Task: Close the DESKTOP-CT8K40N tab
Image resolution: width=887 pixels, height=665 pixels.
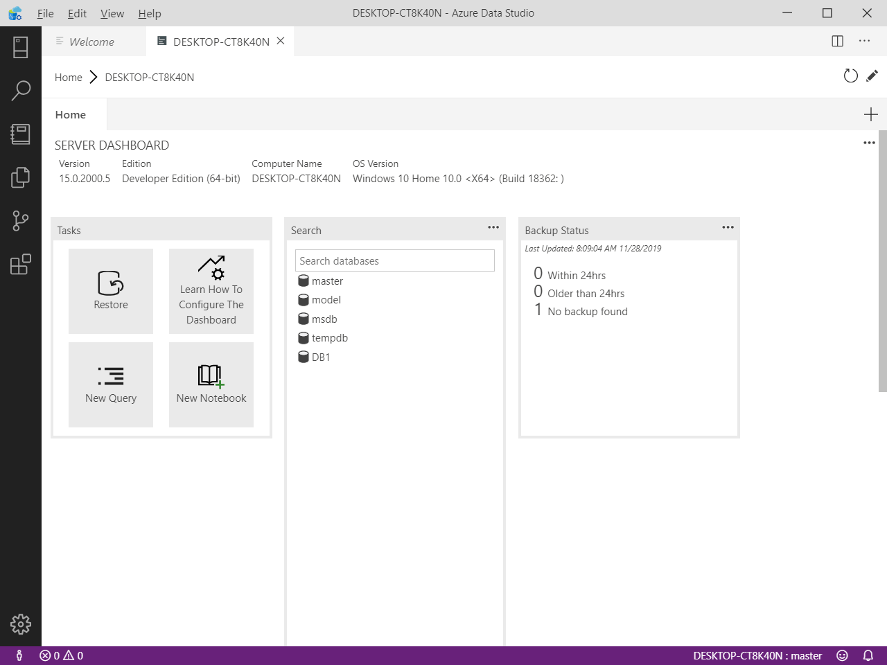Action: 281,41
